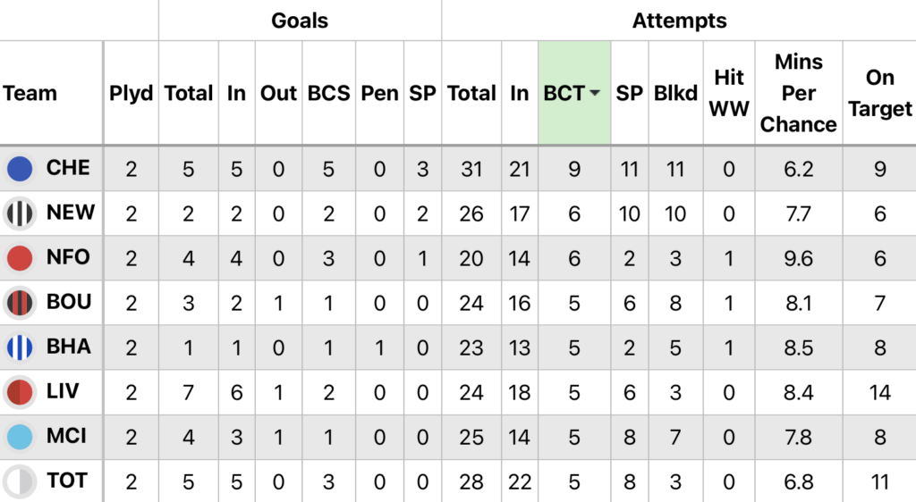Select the Attempts column group header
This screenshot has height=502, width=916.
[x=679, y=21]
